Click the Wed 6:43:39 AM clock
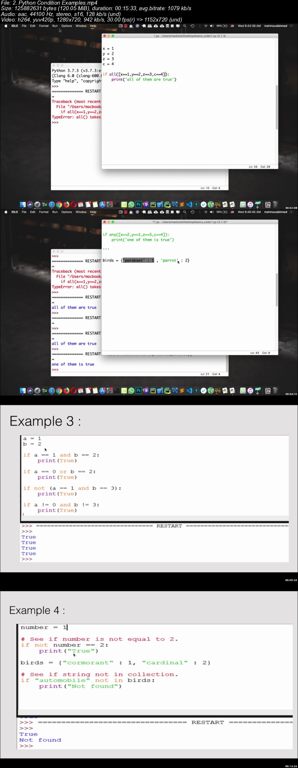 (x=249, y=26)
